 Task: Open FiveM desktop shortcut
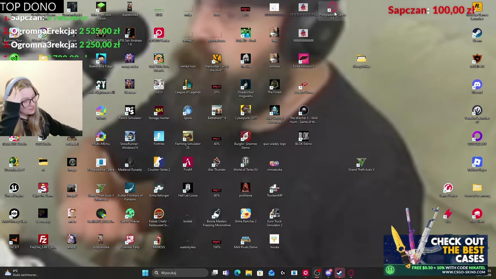tap(188, 164)
